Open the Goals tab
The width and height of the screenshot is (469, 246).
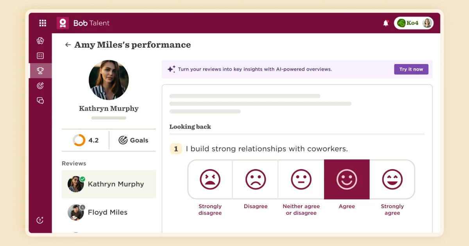tap(133, 140)
